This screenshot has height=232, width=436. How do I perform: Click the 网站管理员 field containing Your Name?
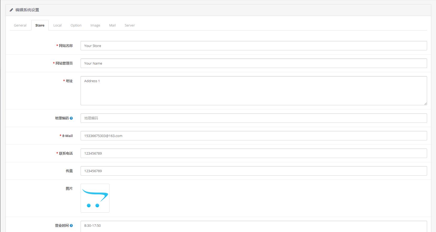coord(253,63)
